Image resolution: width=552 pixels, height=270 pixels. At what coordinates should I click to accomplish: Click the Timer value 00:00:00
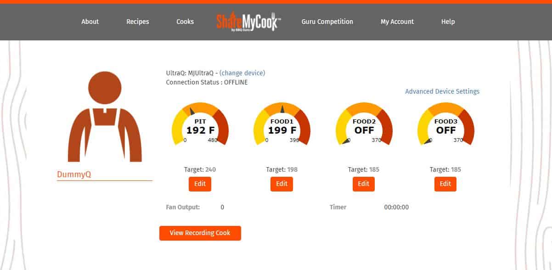coord(396,207)
